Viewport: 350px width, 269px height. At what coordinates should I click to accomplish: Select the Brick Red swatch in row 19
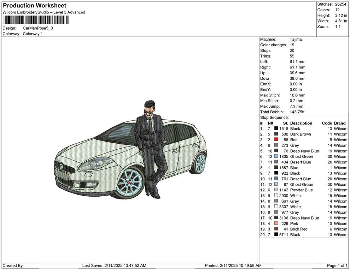coord(276,229)
